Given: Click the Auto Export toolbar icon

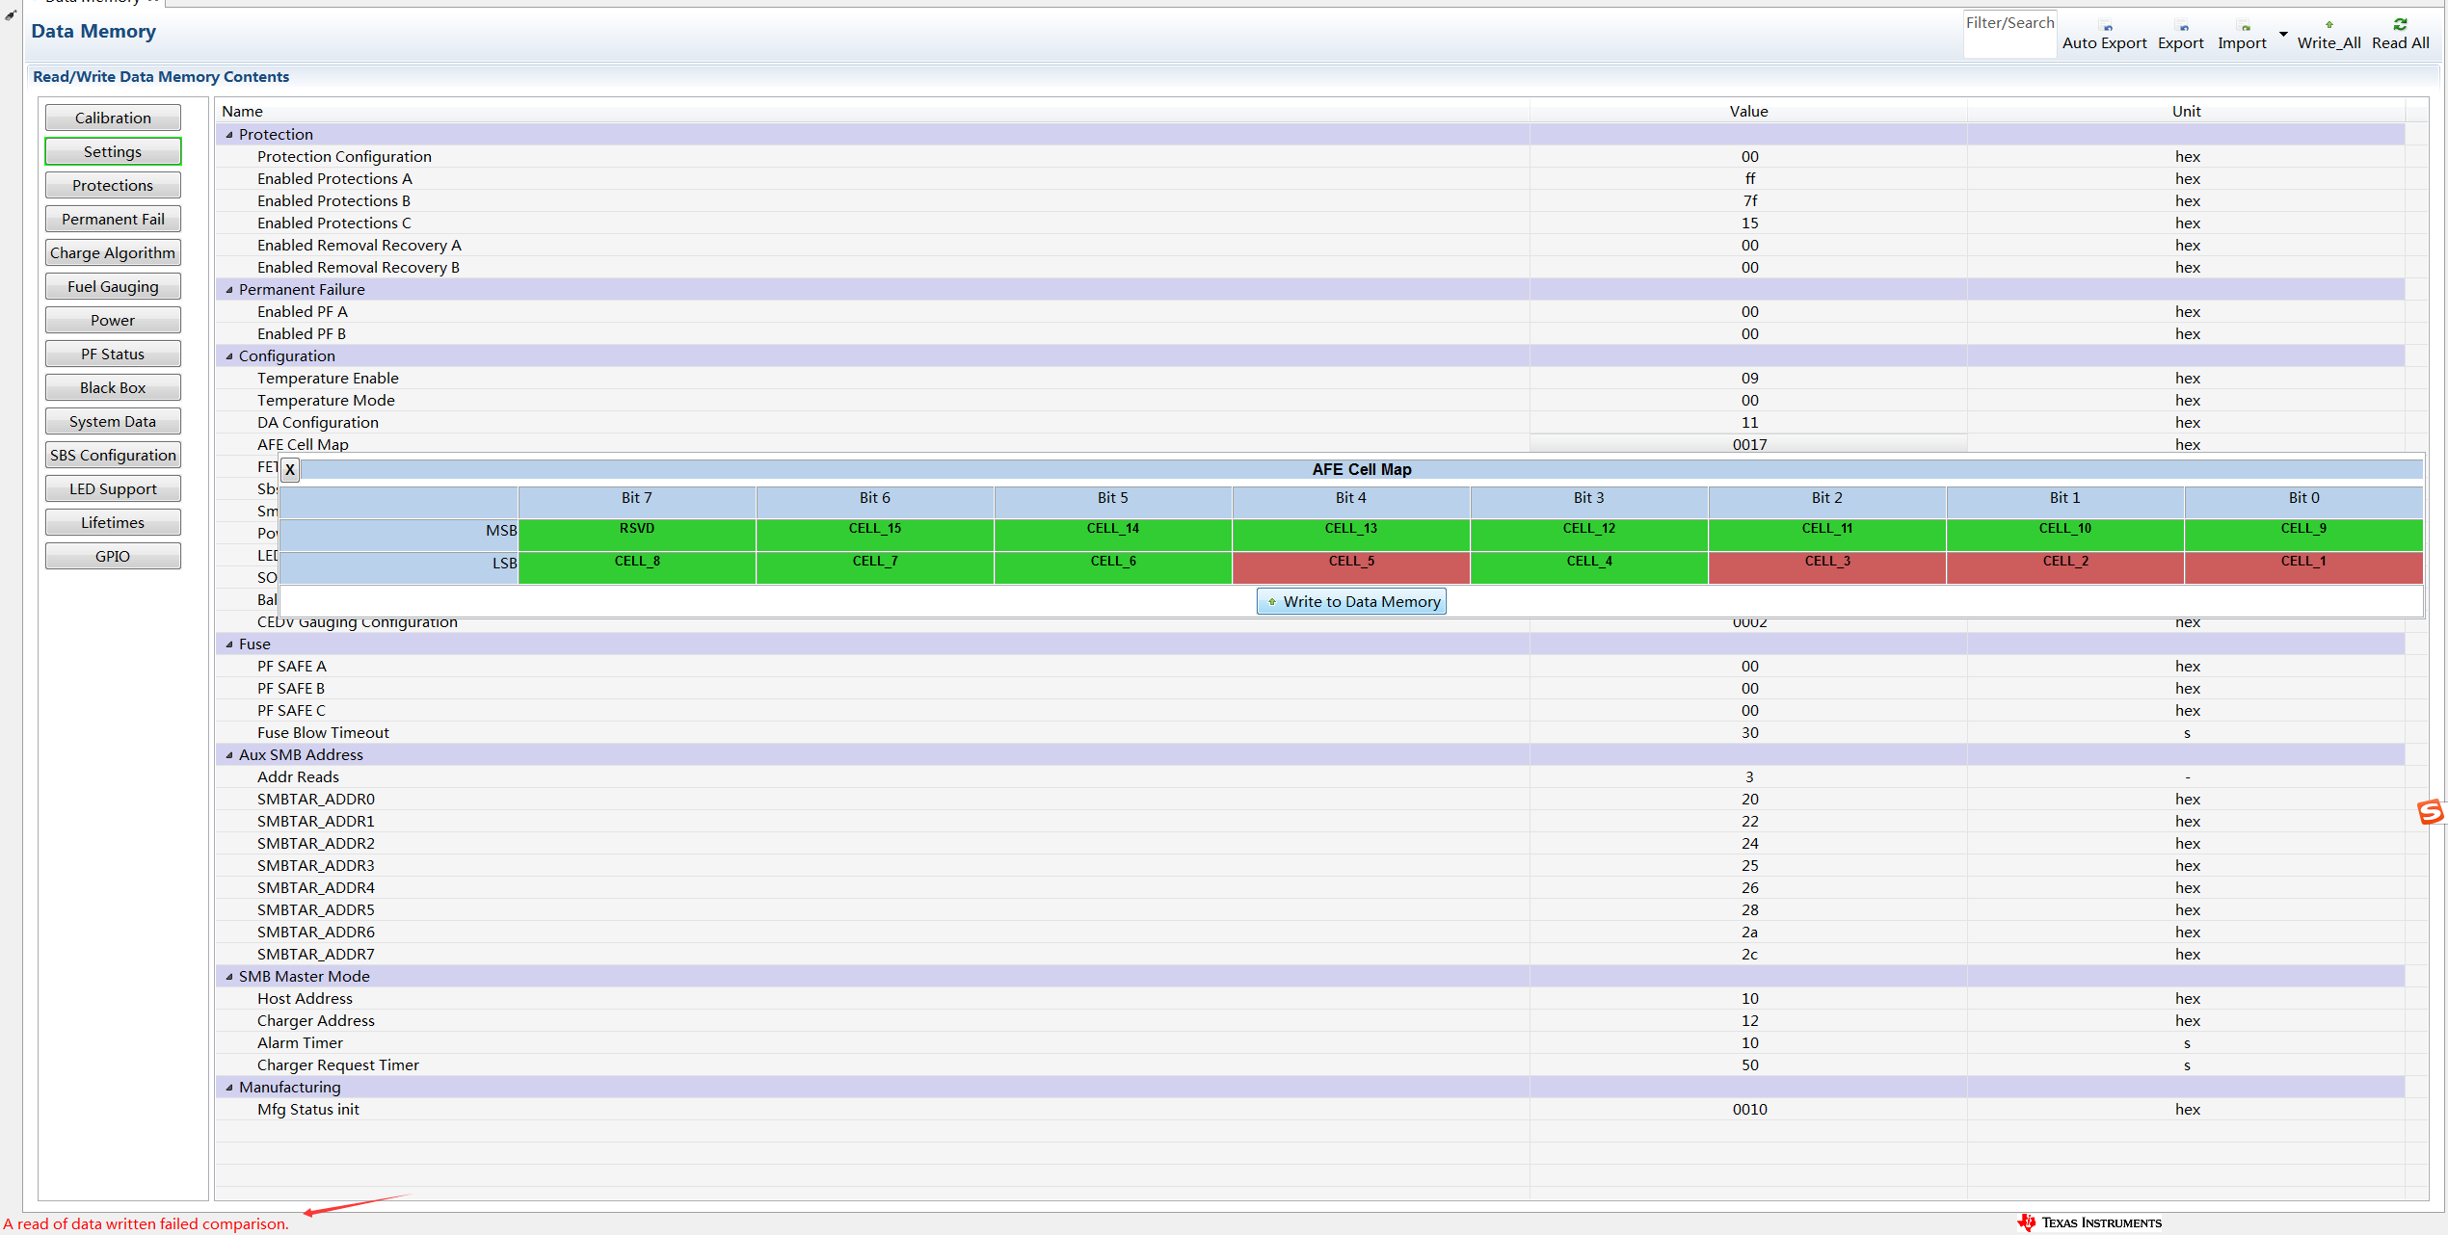Looking at the screenshot, I should tap(2107, 27).
